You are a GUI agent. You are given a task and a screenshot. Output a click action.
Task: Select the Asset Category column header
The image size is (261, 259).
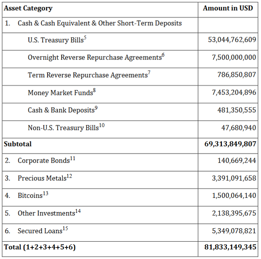28,8
